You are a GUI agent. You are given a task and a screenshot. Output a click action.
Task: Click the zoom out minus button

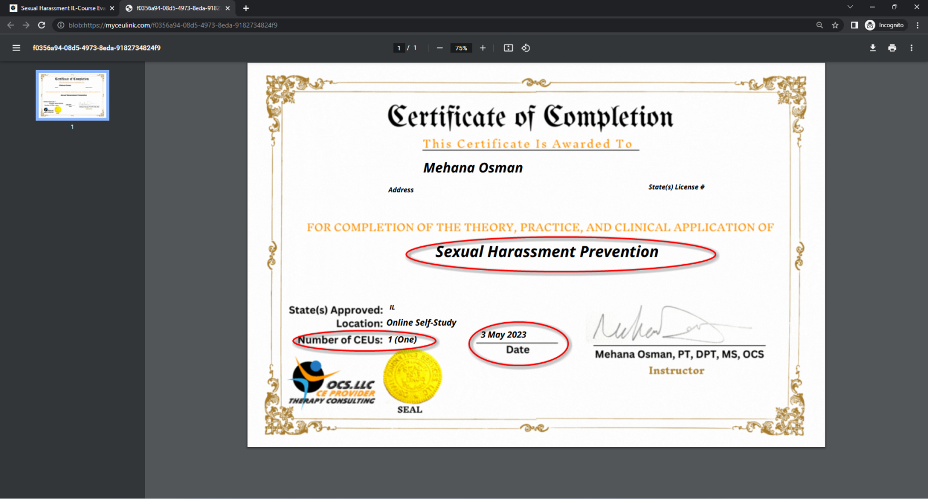click(440, 48)
